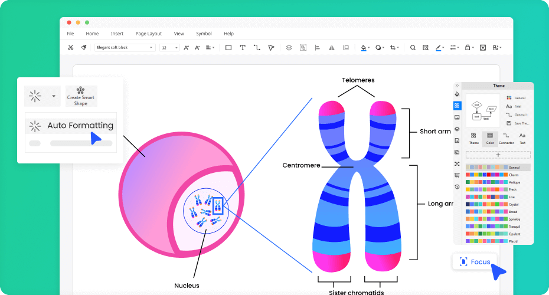Click the magnifier Search icon
This screenshot has height=295, width=549.
click(x=413, y=48)
